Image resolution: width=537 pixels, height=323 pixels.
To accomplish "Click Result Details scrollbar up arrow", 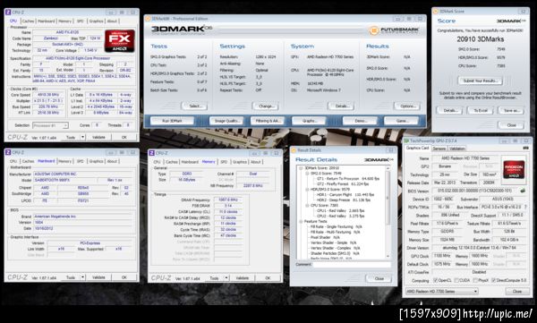I will click(x=388, y=168).
